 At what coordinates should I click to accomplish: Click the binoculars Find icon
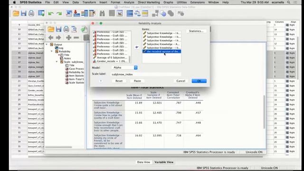click(x=102, y=14)
